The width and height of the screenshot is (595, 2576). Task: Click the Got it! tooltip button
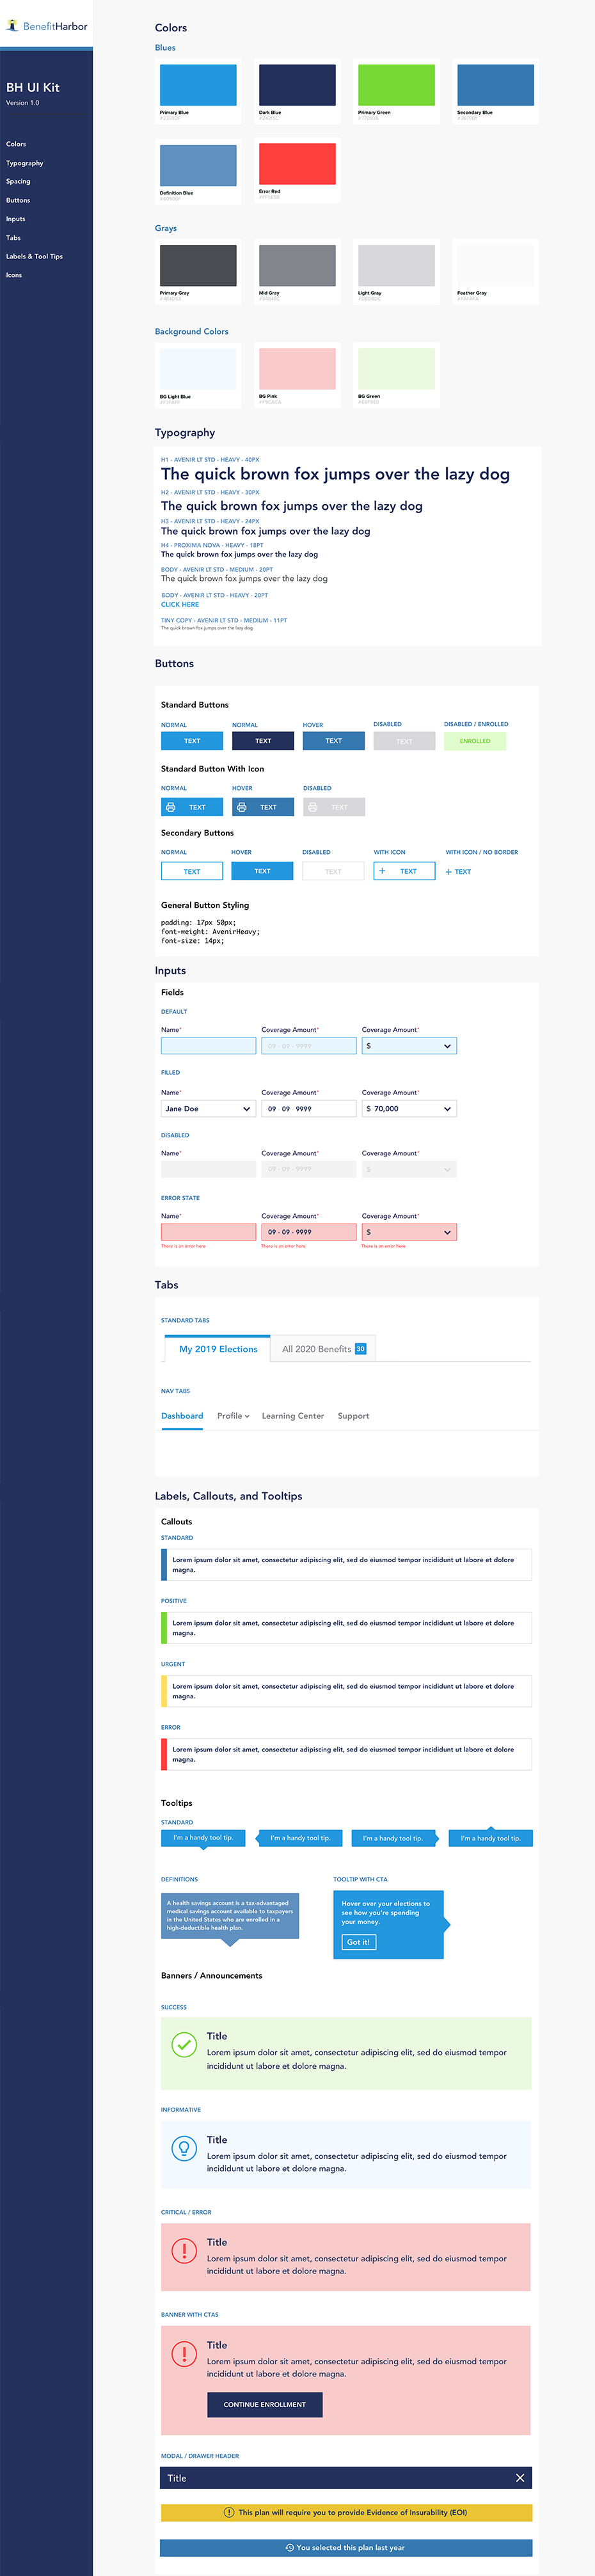[x=358, y=1942]
